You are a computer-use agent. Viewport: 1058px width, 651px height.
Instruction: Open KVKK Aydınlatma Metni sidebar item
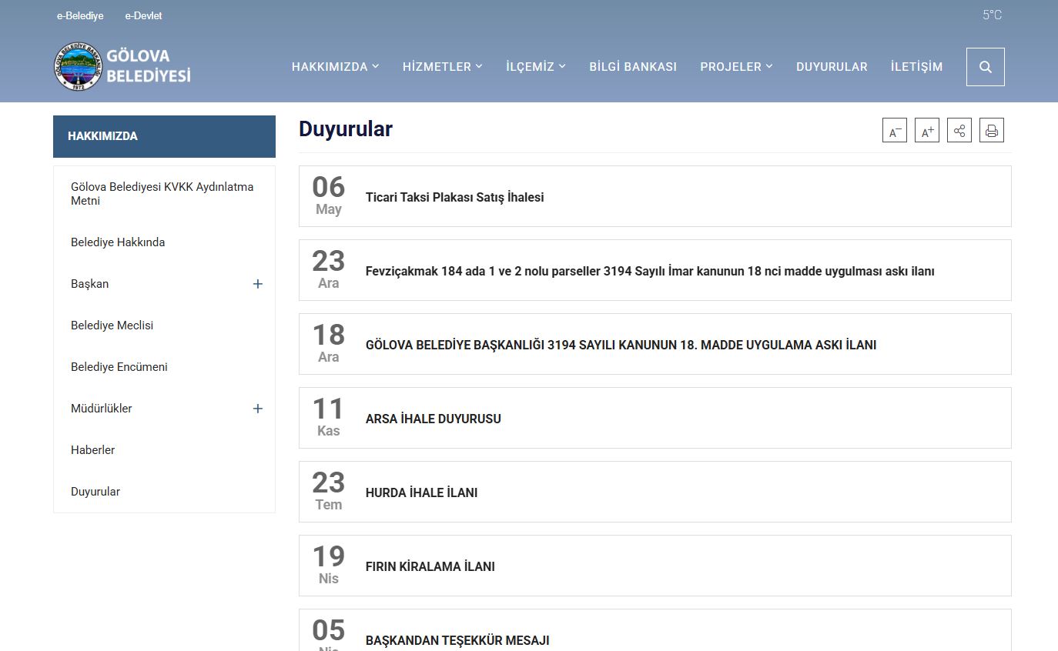coord(162,194)
